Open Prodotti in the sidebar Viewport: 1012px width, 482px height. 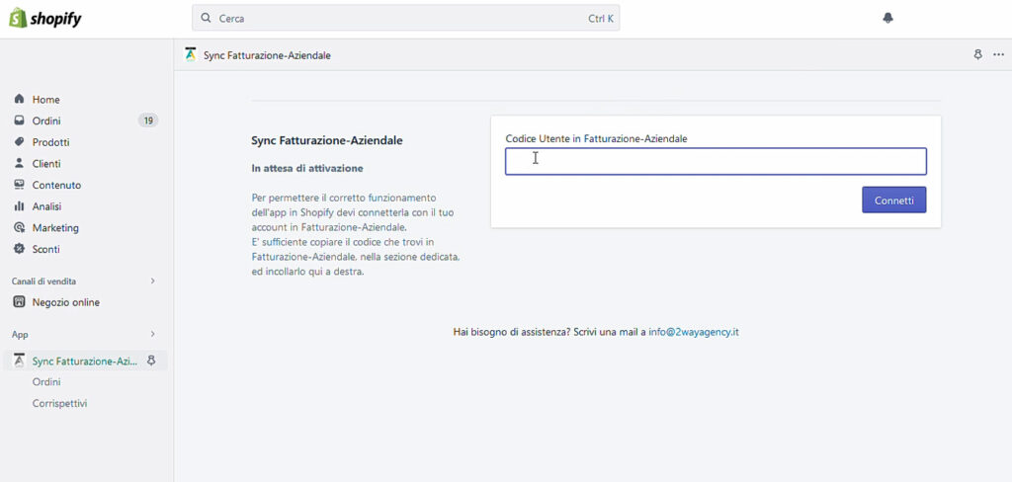(x=50, y=142)
